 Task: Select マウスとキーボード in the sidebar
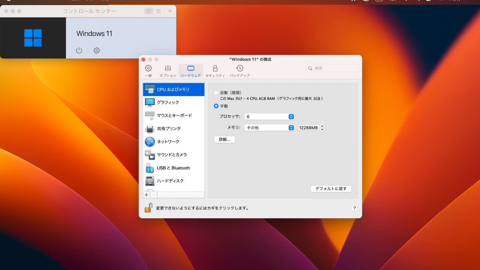(174, 115)
